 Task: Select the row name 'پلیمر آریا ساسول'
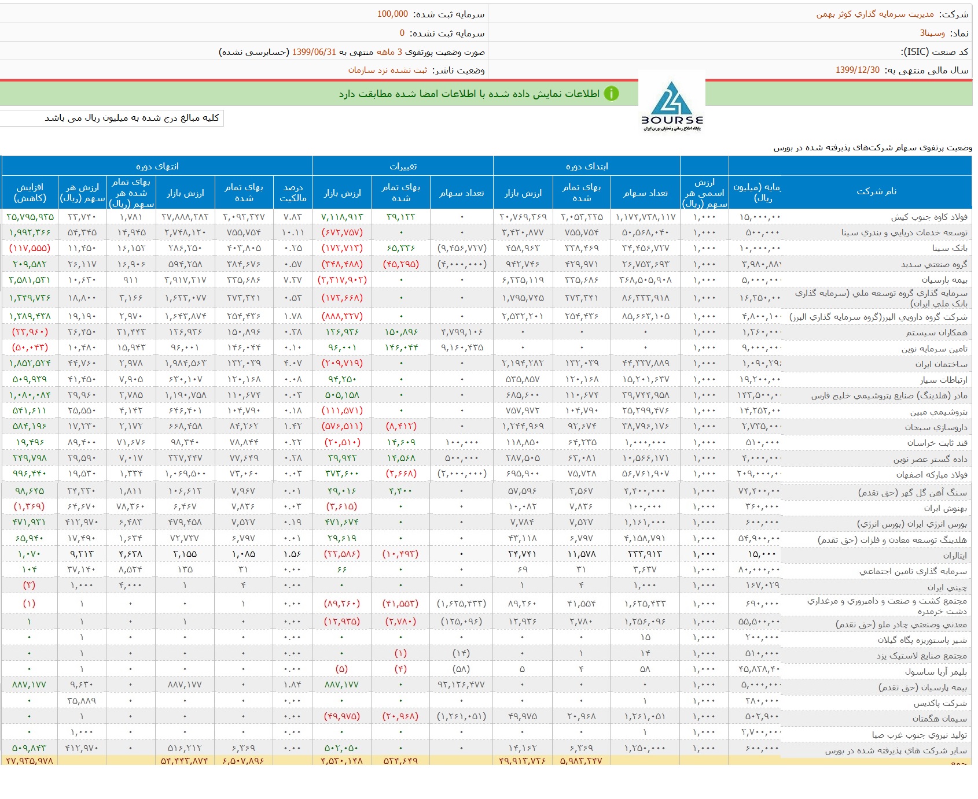pyautogui.click(x=936, y=672)
